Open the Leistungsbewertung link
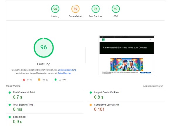 (x=67, y=70)
